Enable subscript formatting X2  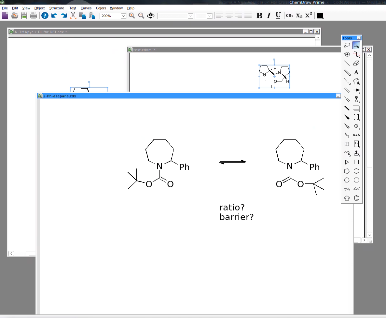[300, 16]
